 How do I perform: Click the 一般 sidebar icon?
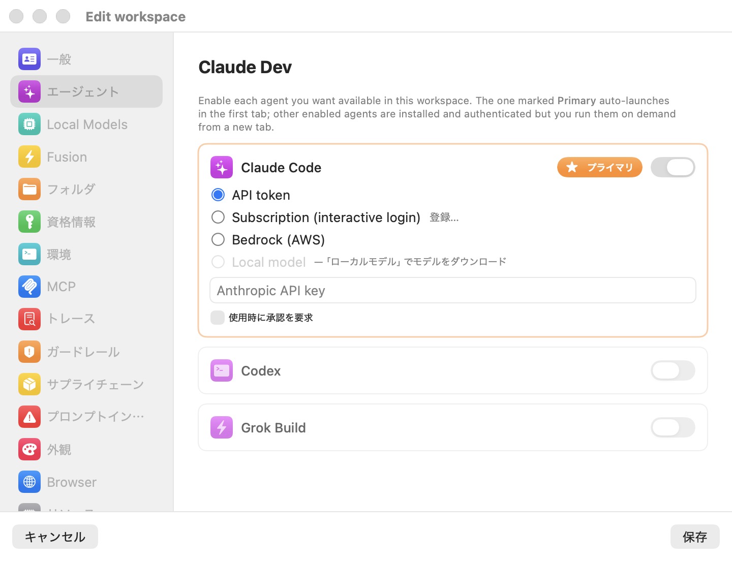click(x=29, y=59)
